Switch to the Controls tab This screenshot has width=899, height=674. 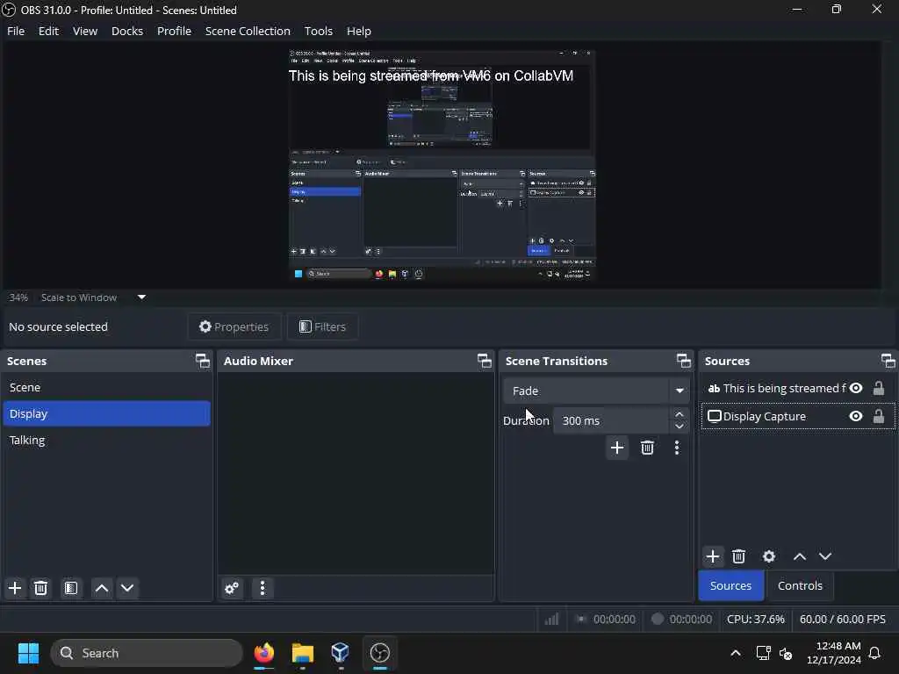click(800, 585)
